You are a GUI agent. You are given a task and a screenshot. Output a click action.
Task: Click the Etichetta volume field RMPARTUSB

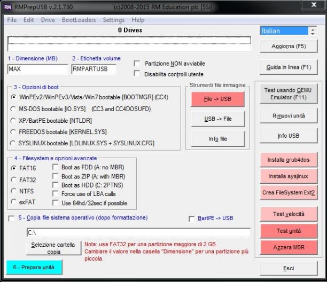(x=94, y=69)
